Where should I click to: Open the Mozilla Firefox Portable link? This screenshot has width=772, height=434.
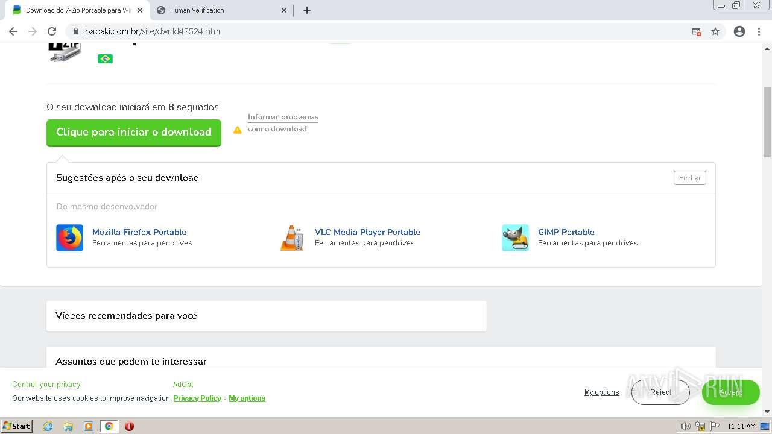tap(139, 232)
